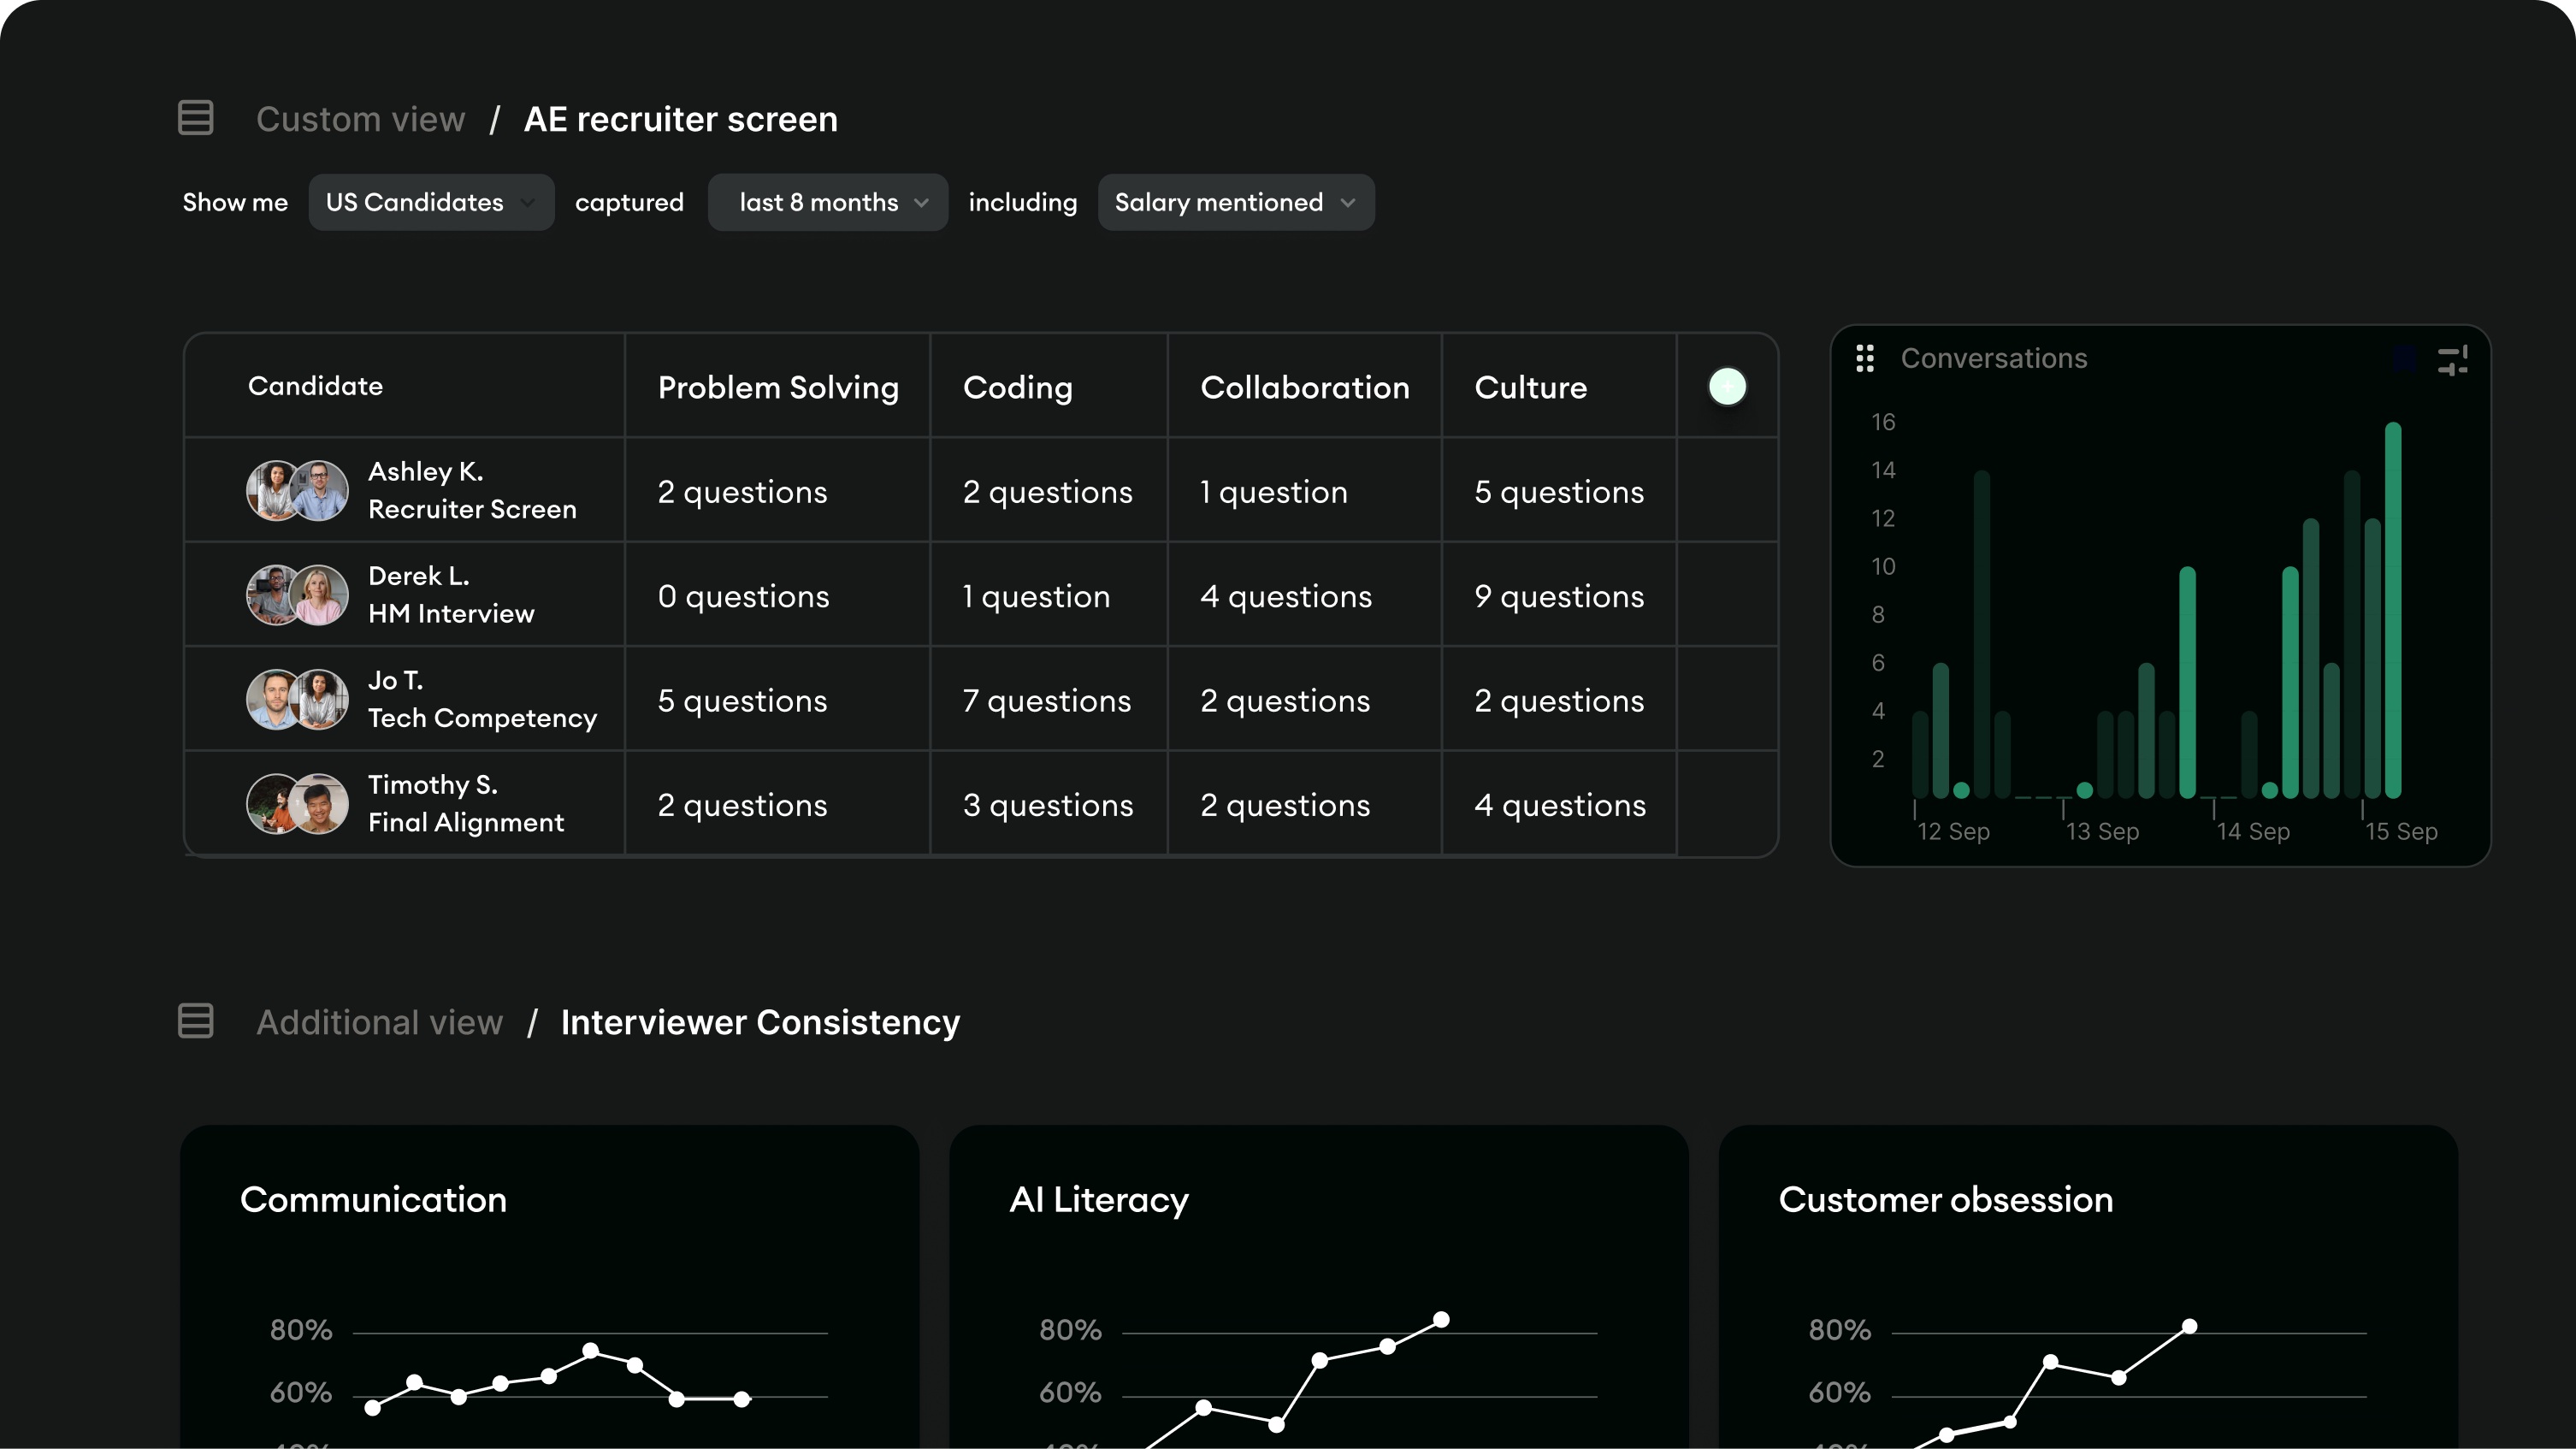Click the list icon beside Custom view
This screenshot has width=2576, height=1449.
[195, 118]
